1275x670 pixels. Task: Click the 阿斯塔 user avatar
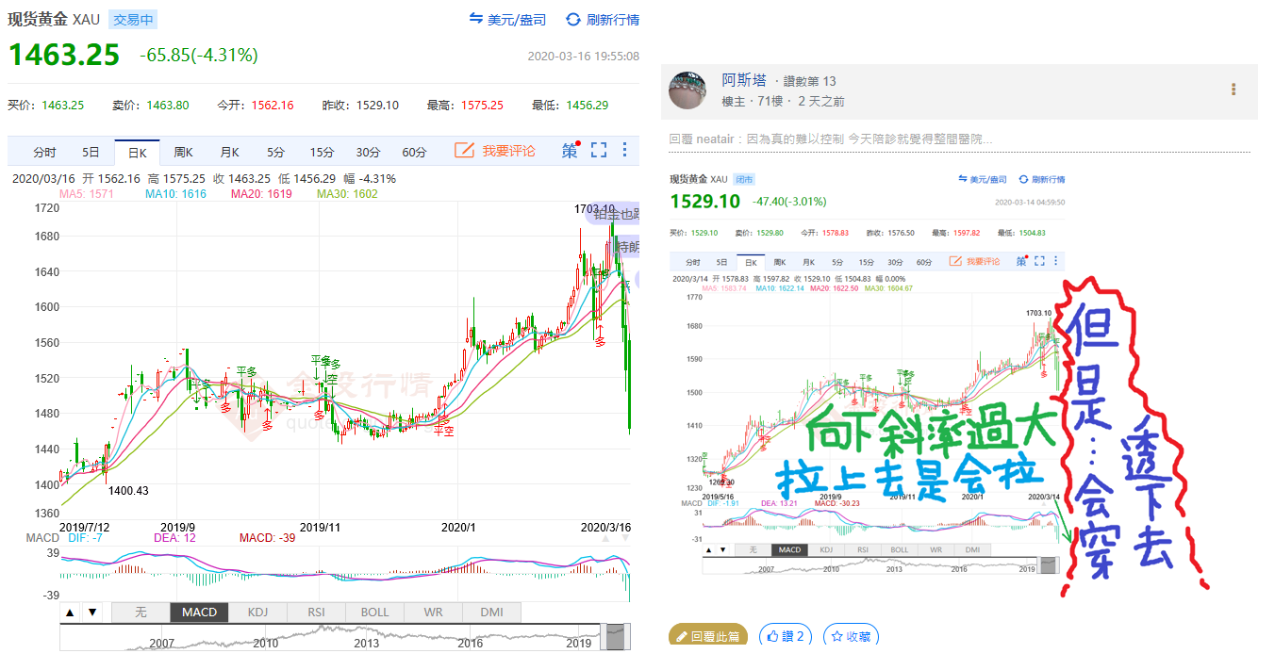point(687,90)
